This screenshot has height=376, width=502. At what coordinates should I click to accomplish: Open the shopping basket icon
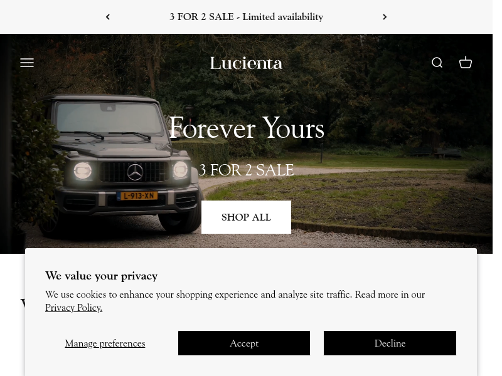pyautogui.click(x=465, y=62)
